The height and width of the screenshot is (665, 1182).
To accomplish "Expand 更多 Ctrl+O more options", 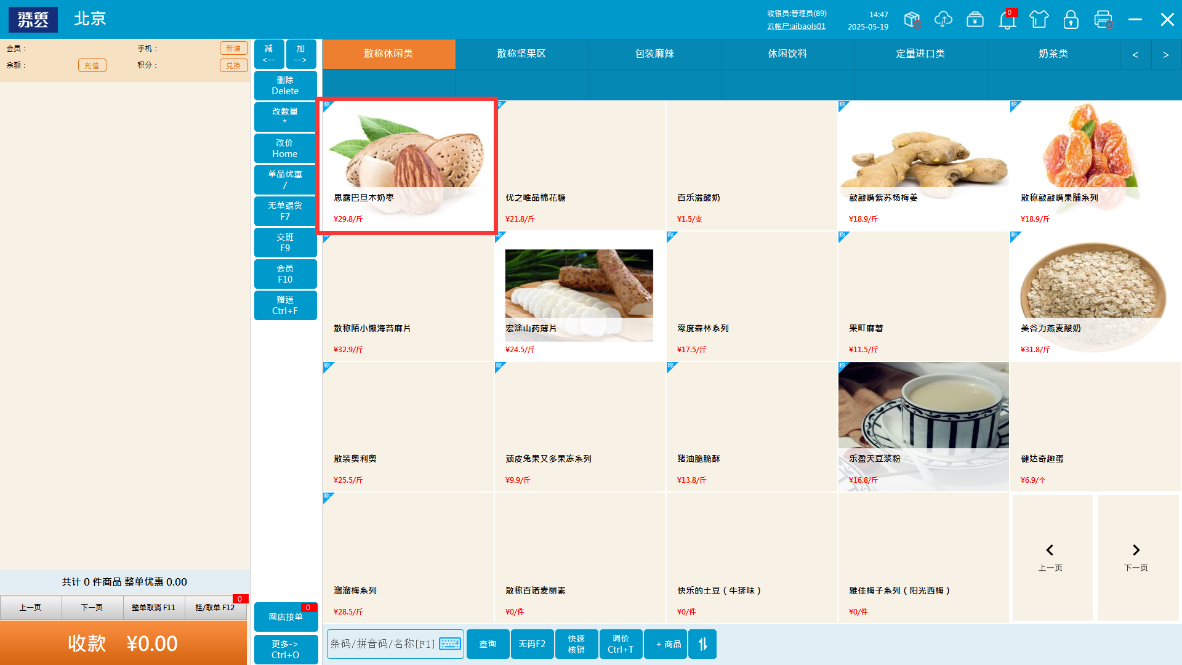I will (286, 650).
